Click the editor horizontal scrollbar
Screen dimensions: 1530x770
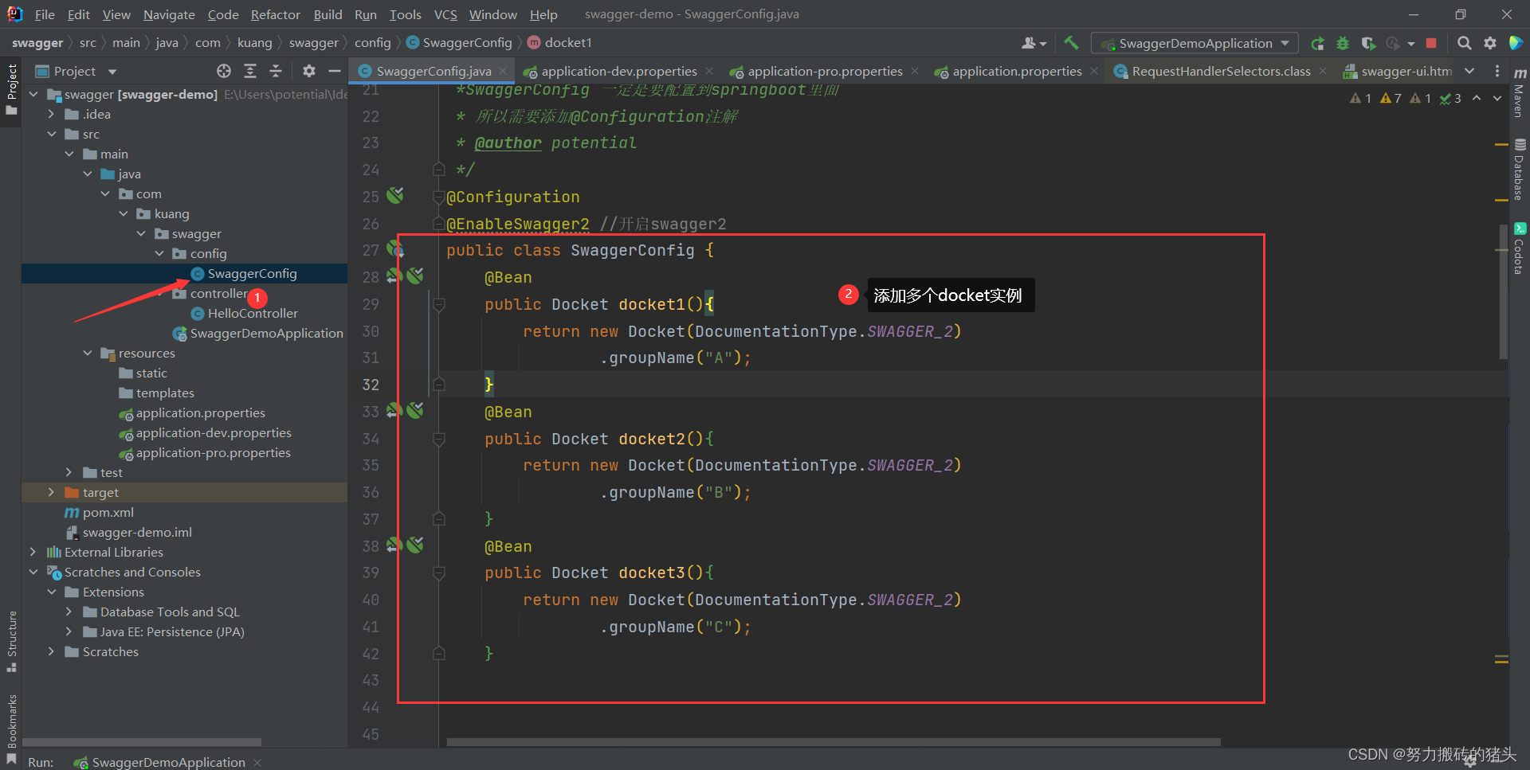[834, 742]
